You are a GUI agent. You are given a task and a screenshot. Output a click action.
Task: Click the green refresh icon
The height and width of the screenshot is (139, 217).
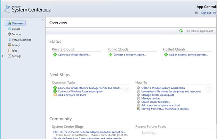181,31
